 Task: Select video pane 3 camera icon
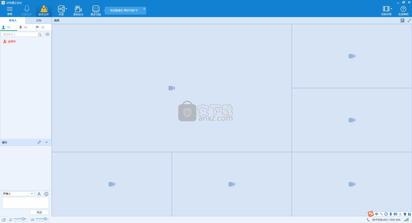point(352,120)
